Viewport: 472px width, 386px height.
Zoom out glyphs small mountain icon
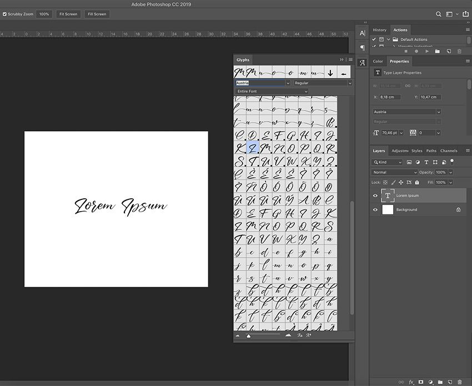click(238, 335)
